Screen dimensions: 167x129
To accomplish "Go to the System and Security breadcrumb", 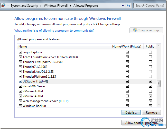I will pyautogui.click(x=24, y=6).
